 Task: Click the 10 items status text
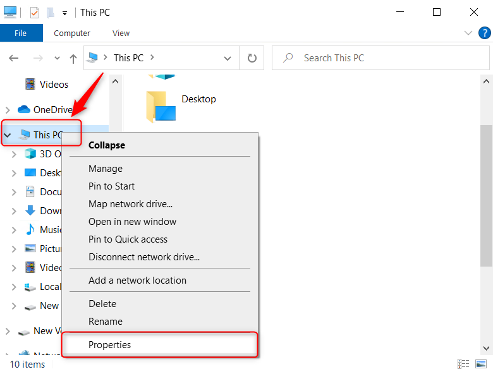27,365
